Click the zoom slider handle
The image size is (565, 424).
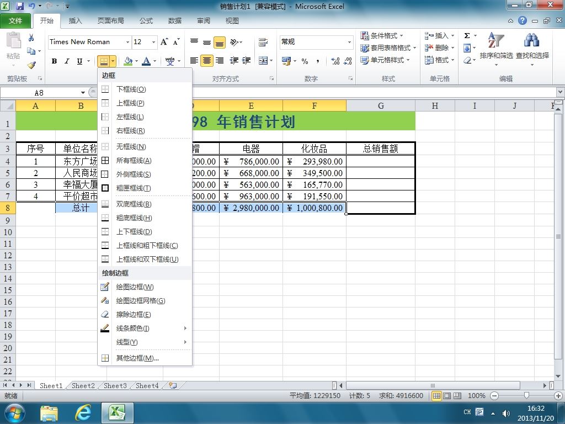point(526,396)
